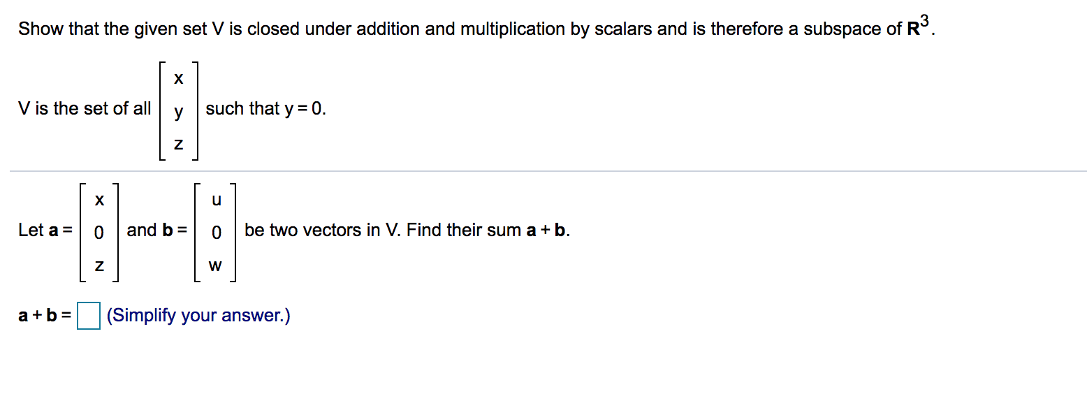Select the w entry of vector b

point(216,266)
